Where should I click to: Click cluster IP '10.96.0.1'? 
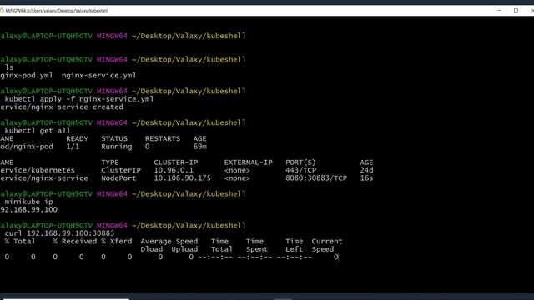tap(174, 170)
